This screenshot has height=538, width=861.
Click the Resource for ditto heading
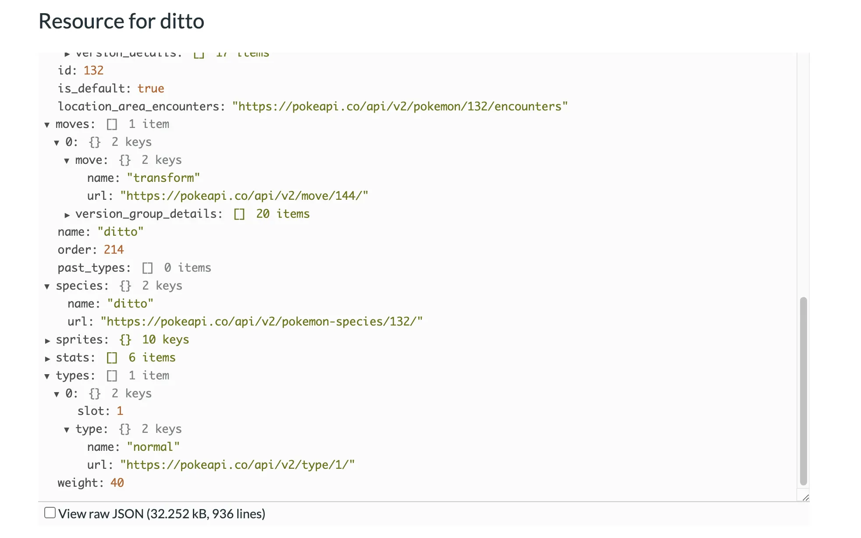click(121, 21)
